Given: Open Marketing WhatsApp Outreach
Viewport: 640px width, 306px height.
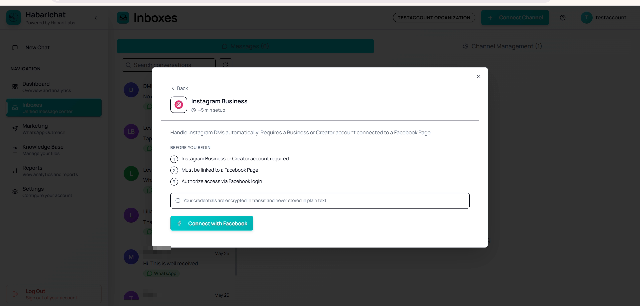Looking at the screenshot, I should (x=54, y=129).
